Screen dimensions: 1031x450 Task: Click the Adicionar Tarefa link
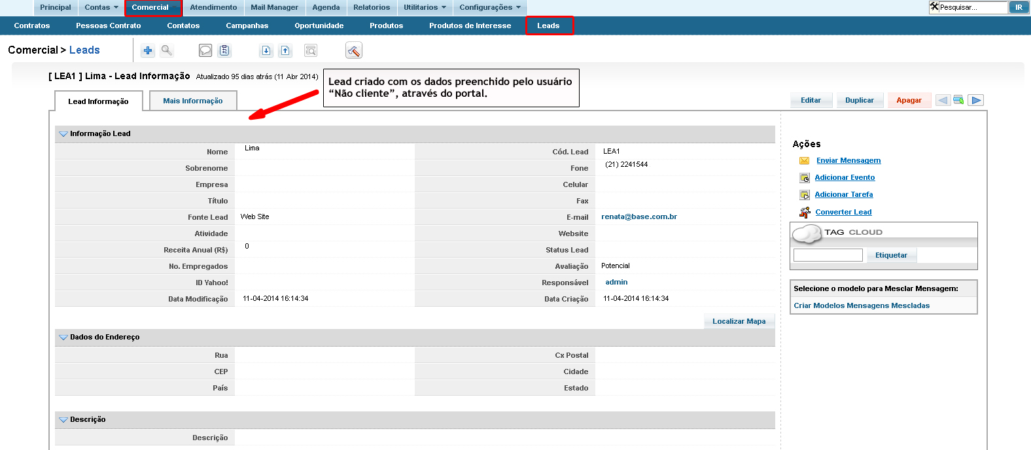(843, 194)
